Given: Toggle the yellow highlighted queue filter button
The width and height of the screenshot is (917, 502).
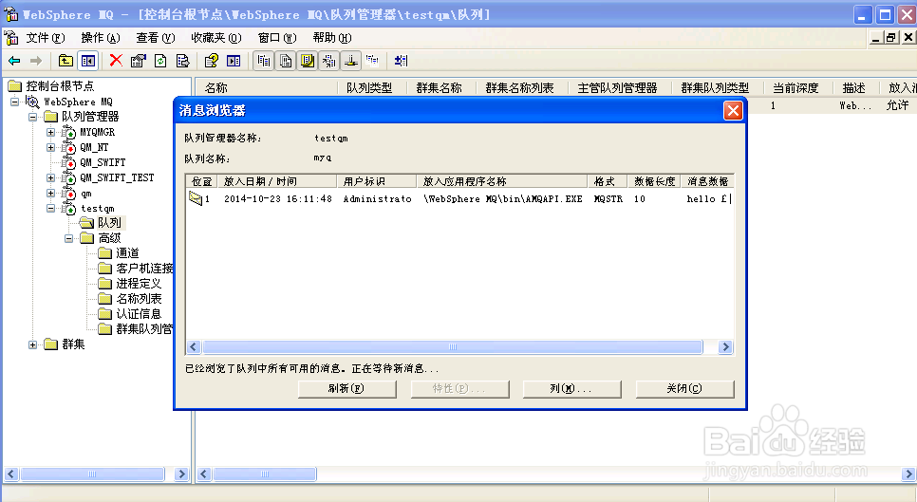Looking at the screenshot, I should click(x=307, y=61).
